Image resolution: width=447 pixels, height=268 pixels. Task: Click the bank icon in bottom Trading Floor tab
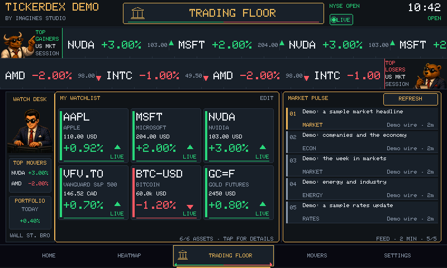pos(183,255)
